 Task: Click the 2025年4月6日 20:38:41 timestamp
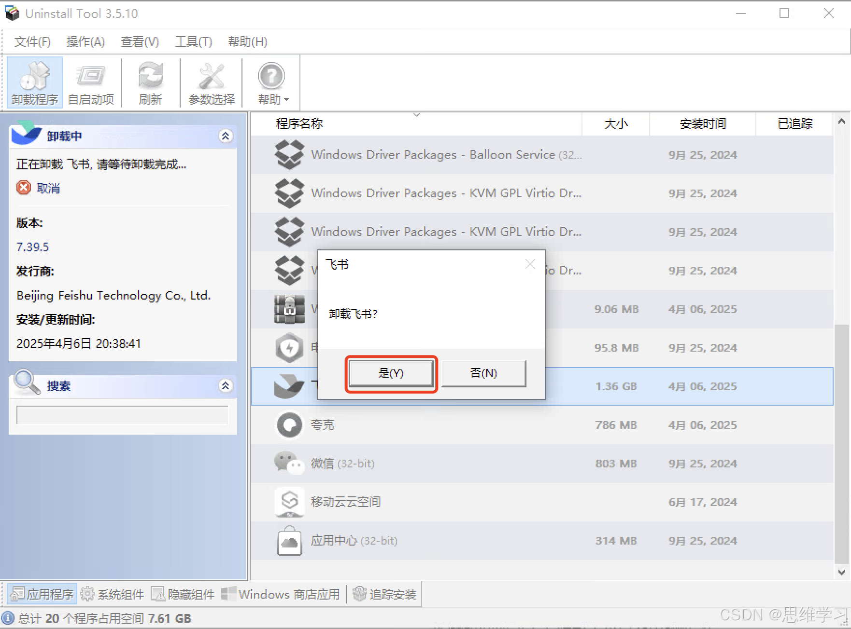tap(79, 343)
